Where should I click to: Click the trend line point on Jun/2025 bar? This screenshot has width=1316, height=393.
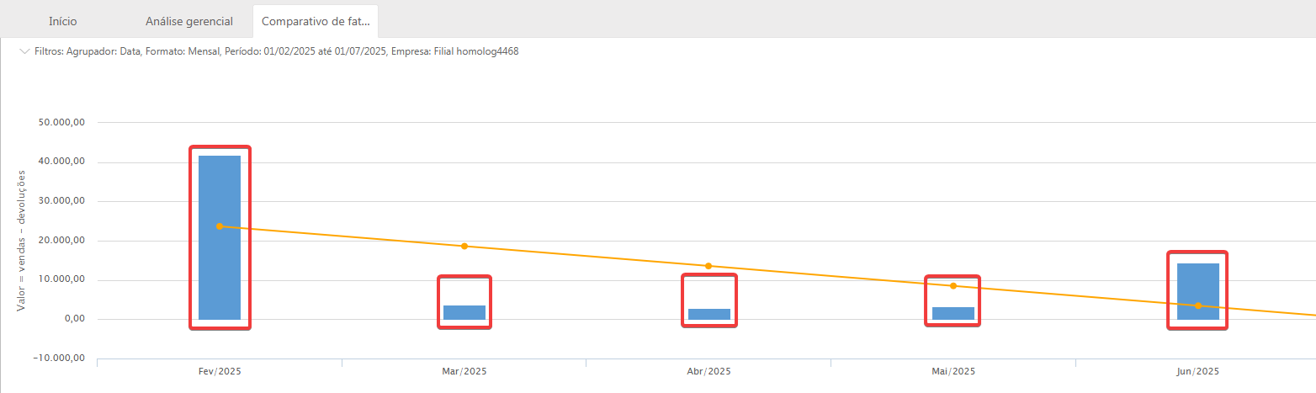[x=1198, y=305]
